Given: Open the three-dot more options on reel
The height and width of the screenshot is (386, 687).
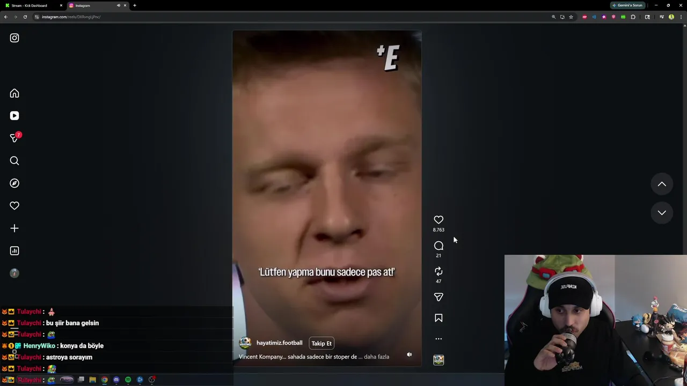Looking at the screenshot, I should [438, 339].
